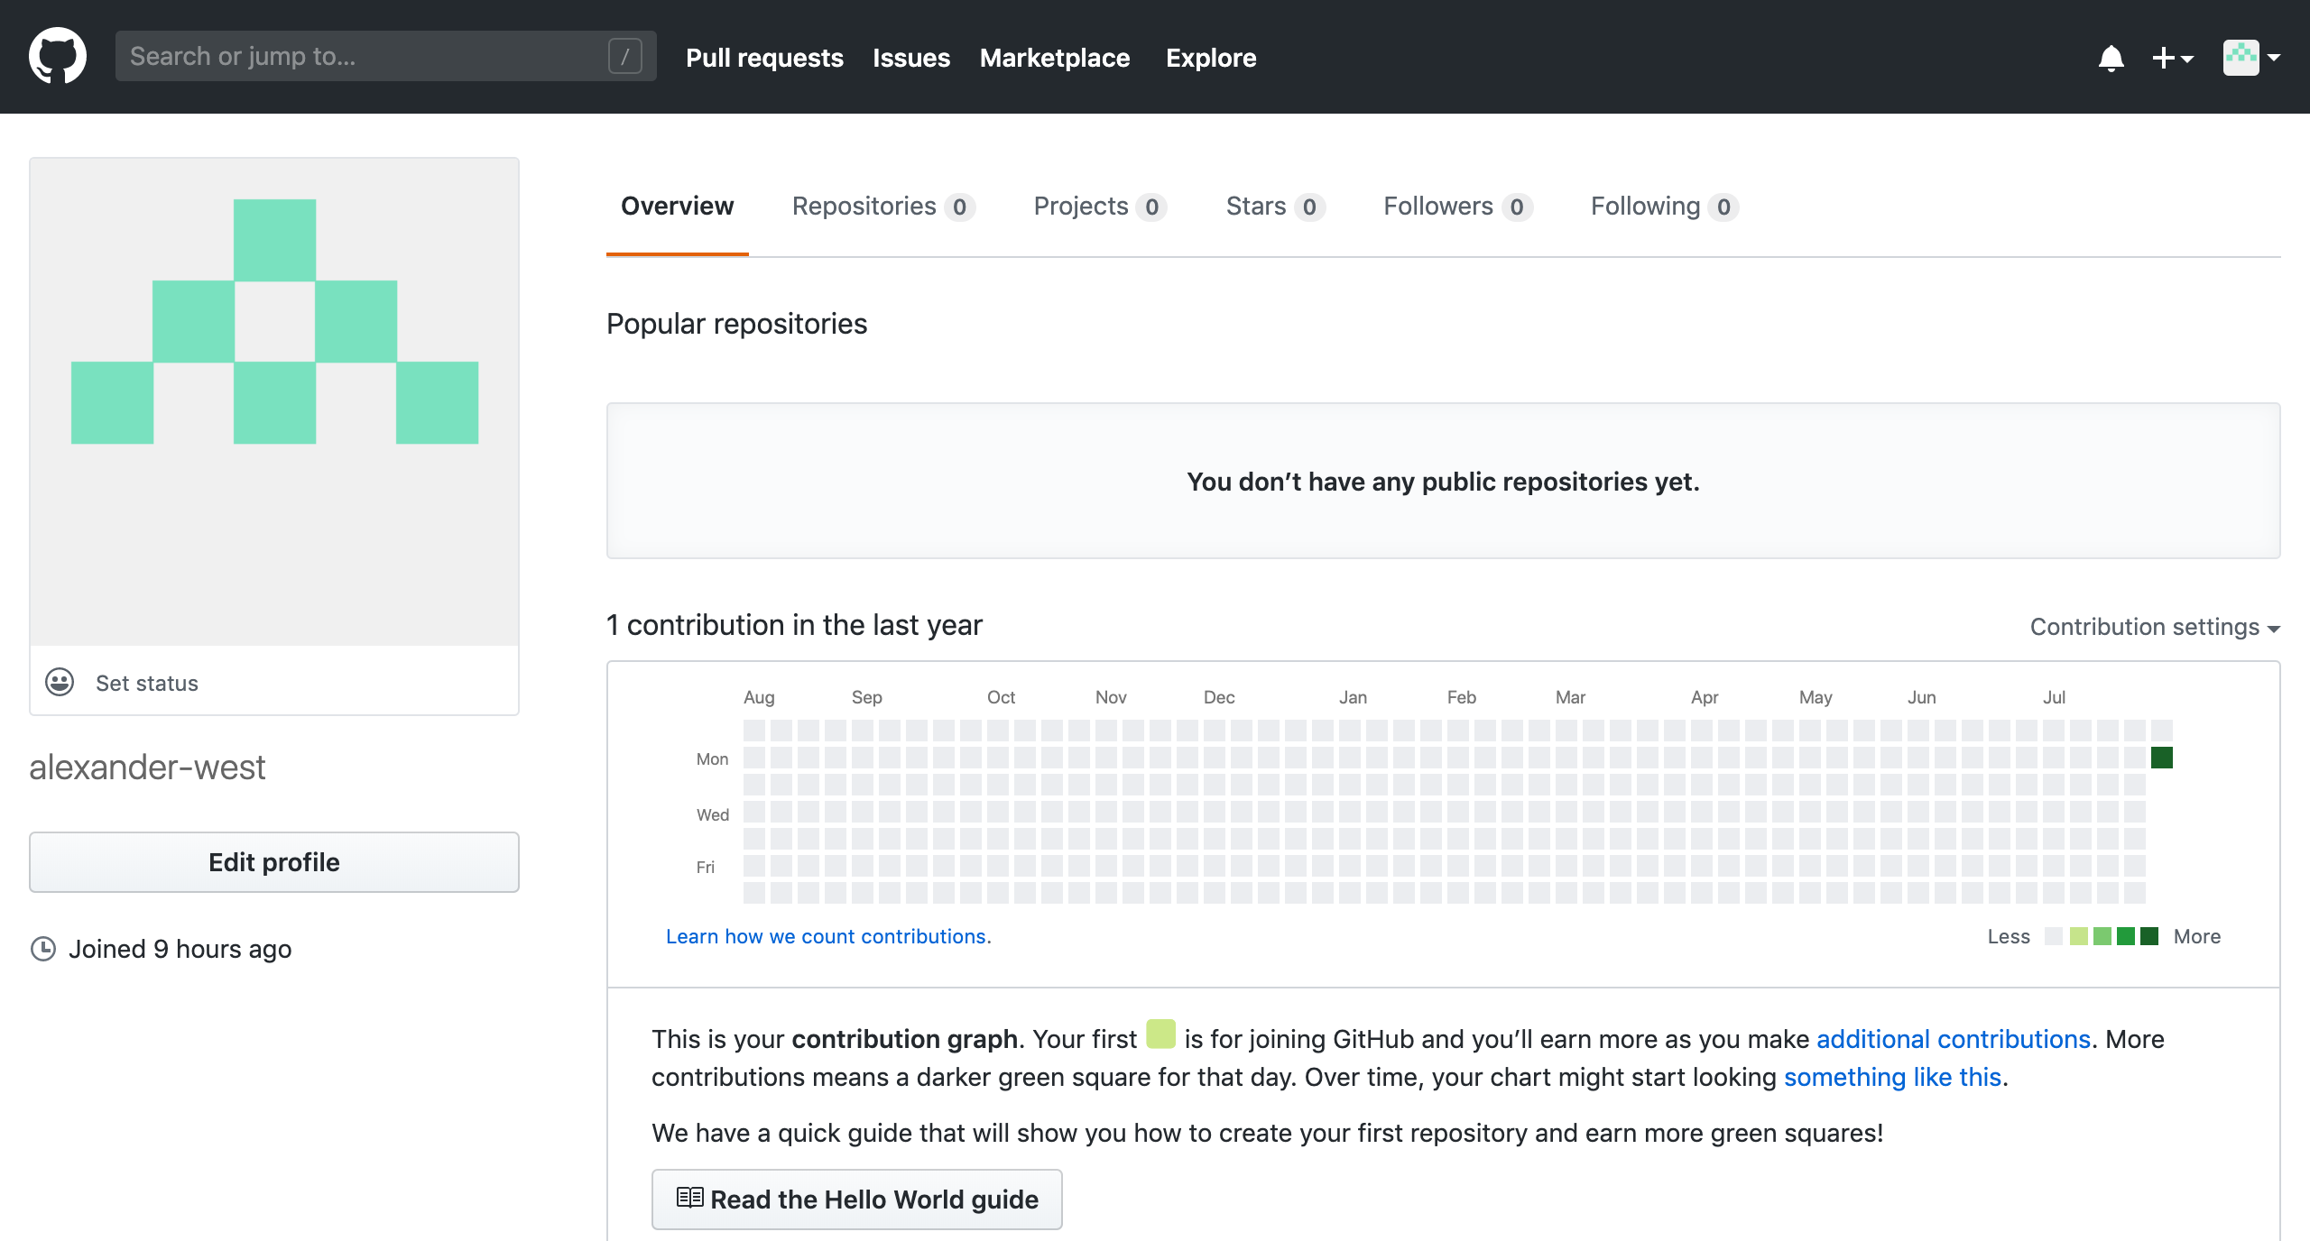Viewport: 2310px width, 1241px height.
Task: Click the darkest green legend square
Action: (x=2150, y=936)
